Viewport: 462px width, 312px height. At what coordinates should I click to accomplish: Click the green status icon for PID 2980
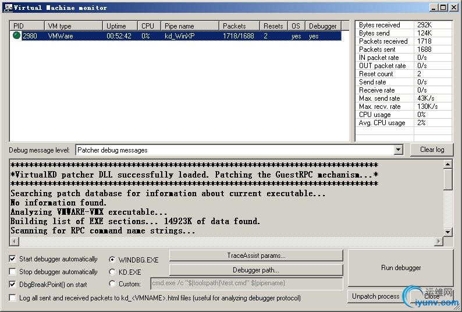(16, 36)
